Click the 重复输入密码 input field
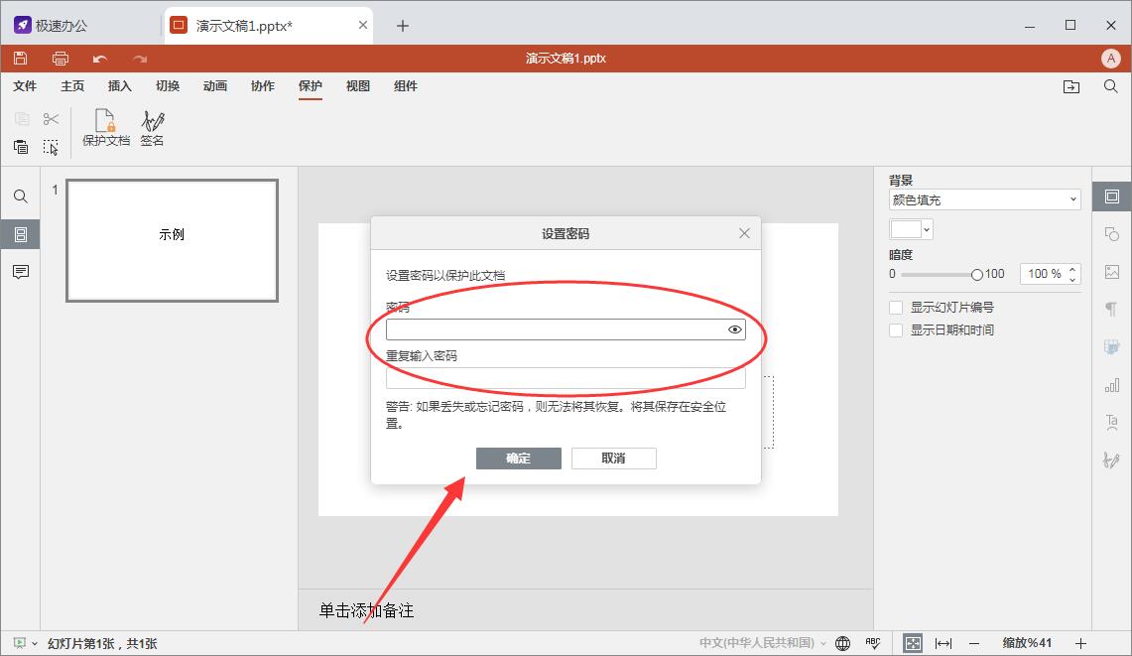Viewport: 1132px width, 656px height. [566, 378]
